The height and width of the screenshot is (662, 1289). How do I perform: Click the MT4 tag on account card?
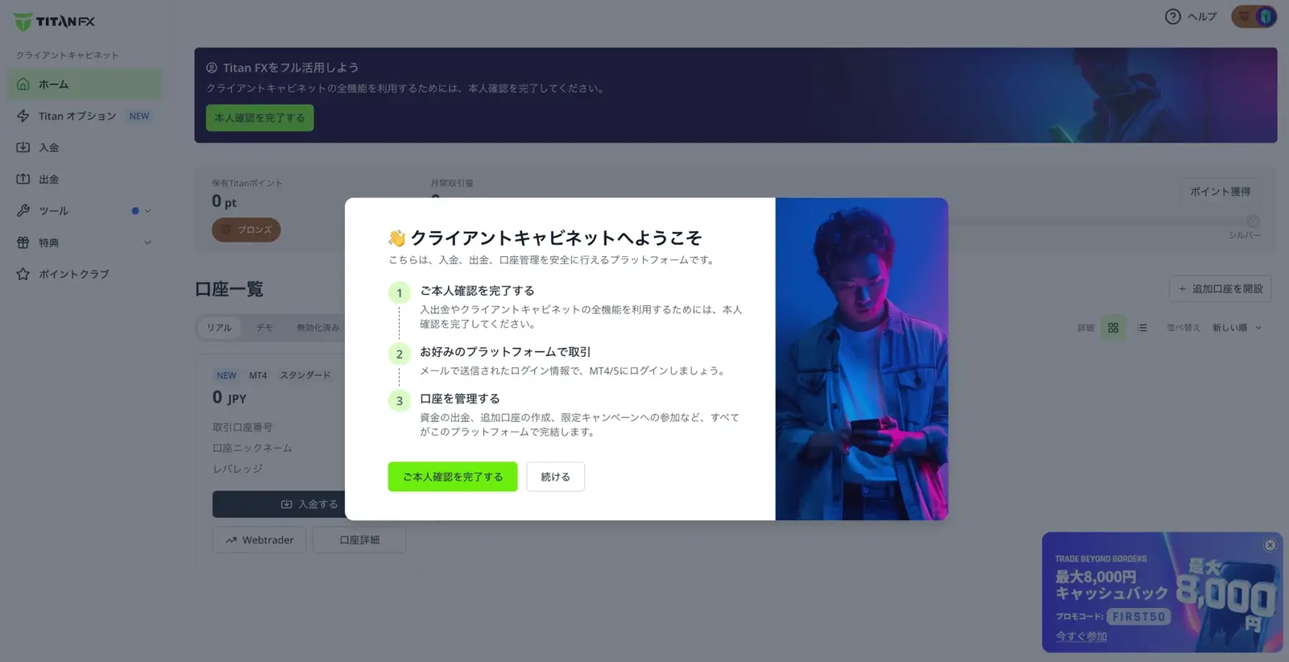pos(258,375)
